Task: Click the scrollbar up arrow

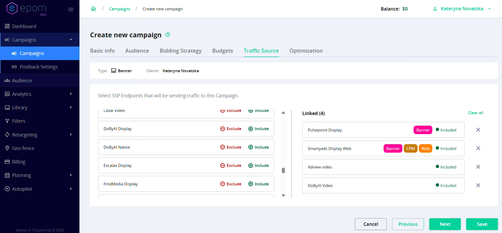Action: pyautogui.click(x=283, y=113)
